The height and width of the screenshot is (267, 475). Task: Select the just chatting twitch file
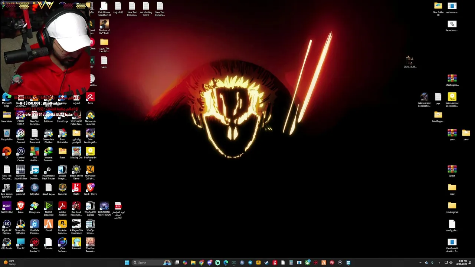[x=146, y=9]
